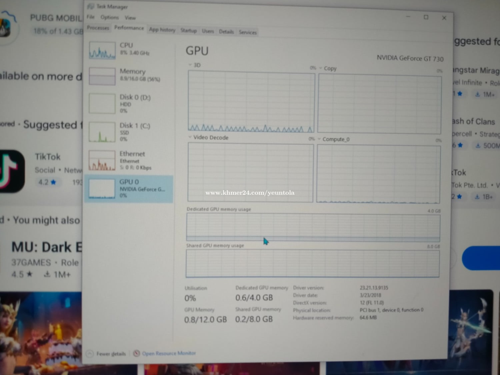
Task: Expand the Compute_0 engine dropdown
Action: [x=319, y=139]
